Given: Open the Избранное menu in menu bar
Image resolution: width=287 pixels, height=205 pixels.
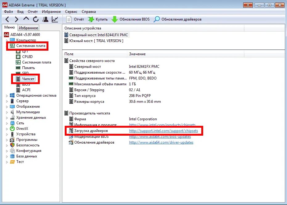Looking at the screenshot, I should (51, 12).
